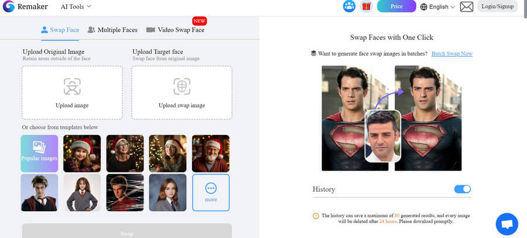Click the greyed-out Swap button

[127, 231]
